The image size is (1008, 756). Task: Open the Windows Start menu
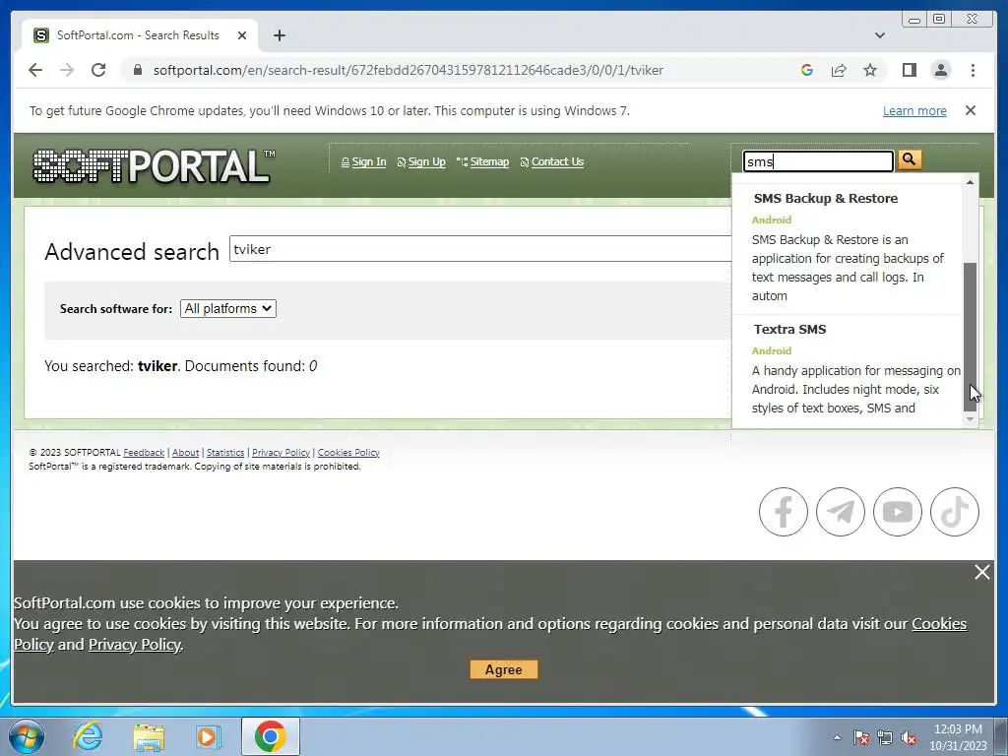point(27,736)
